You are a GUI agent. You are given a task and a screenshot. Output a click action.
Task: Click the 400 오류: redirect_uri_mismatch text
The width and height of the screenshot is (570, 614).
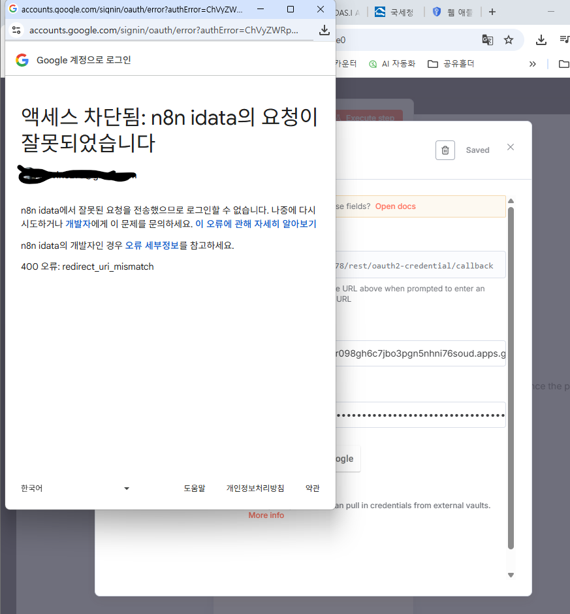[x=87, y=267]
